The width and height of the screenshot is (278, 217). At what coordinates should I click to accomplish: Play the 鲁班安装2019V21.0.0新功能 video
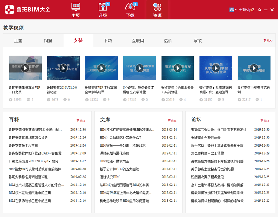63,68
